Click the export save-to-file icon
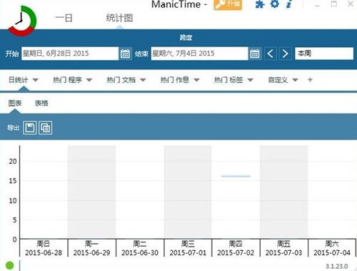Image resolution: width=357 pixels, height=271 pixels. [30, 128]
